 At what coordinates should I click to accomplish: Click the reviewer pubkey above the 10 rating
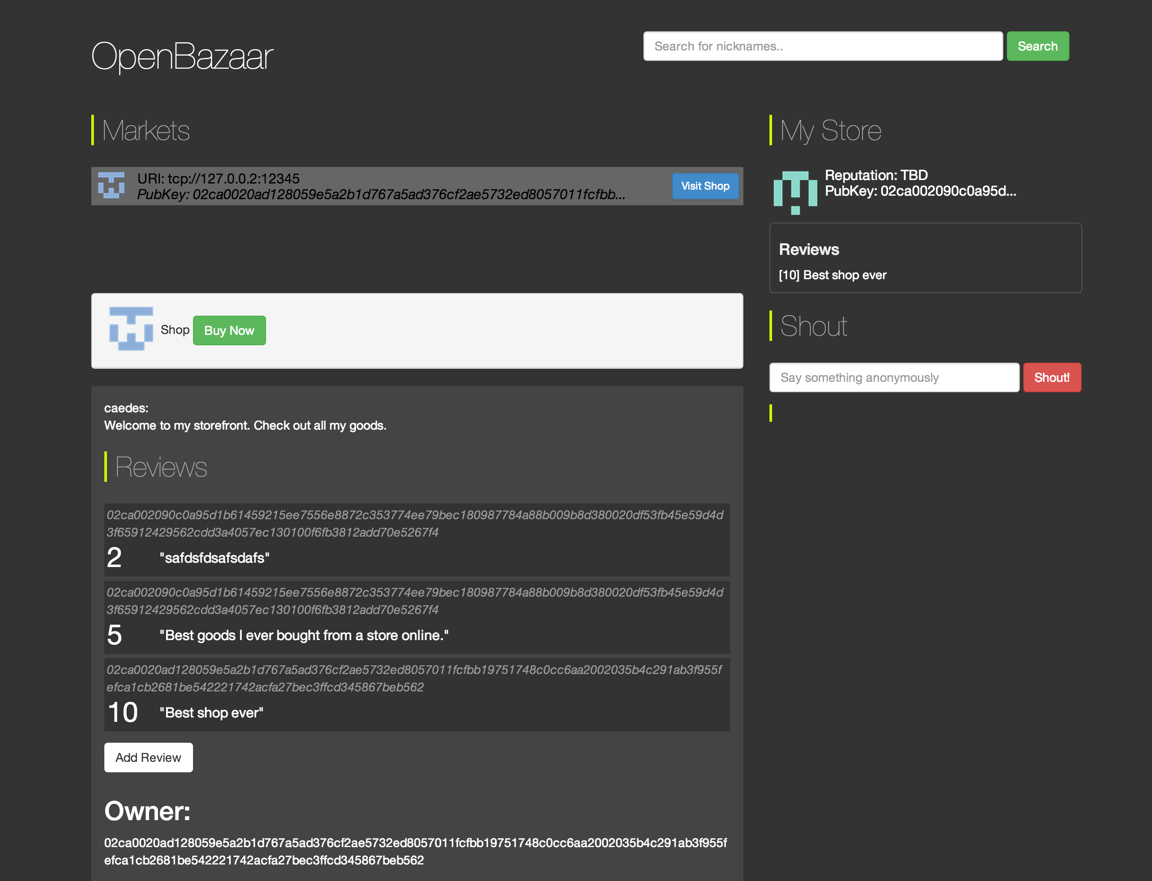pos(414,678)
